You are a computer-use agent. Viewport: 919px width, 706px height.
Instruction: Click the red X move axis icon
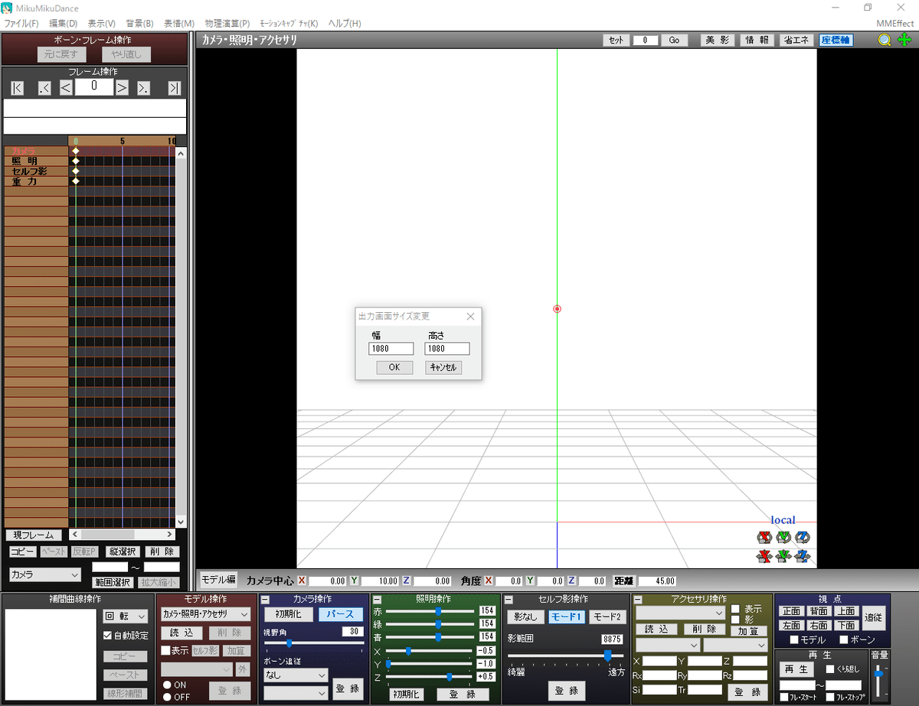pyautogui.click(x=764, y=556)
